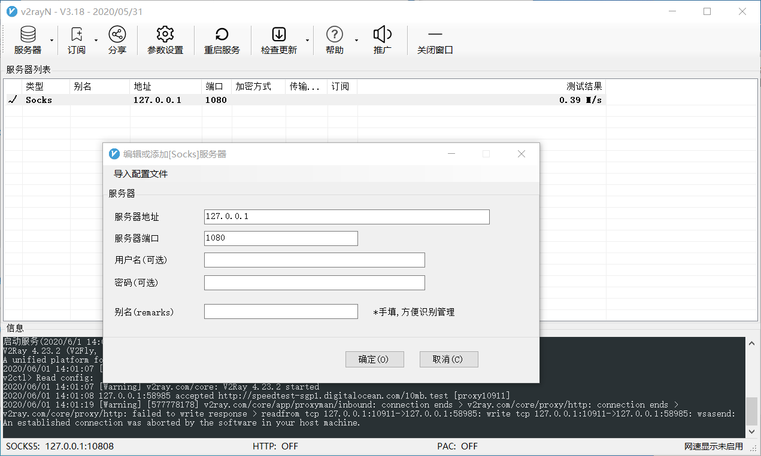This screenshot has width=761, height=456.
Task: Expand the 检查更新 dropdown arrow
Action: [x=308, y=41]
